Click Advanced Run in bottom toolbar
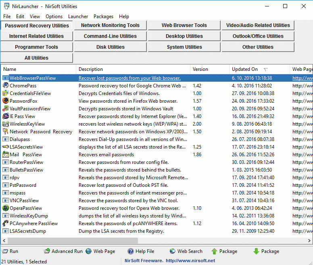The height and width of the screenshot is (265, 313). tap(63, 251)
